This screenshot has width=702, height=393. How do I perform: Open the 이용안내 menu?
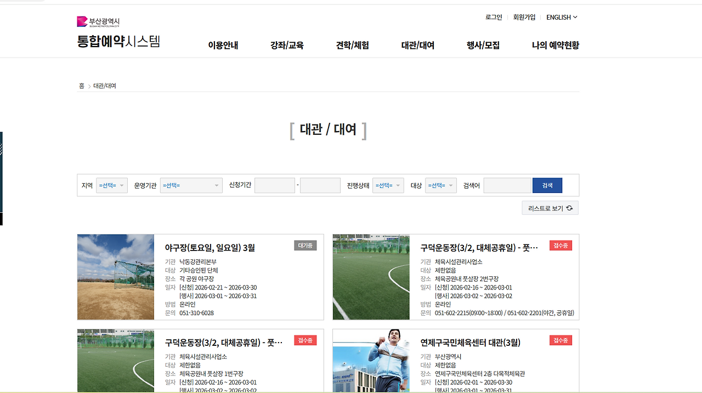223,45
